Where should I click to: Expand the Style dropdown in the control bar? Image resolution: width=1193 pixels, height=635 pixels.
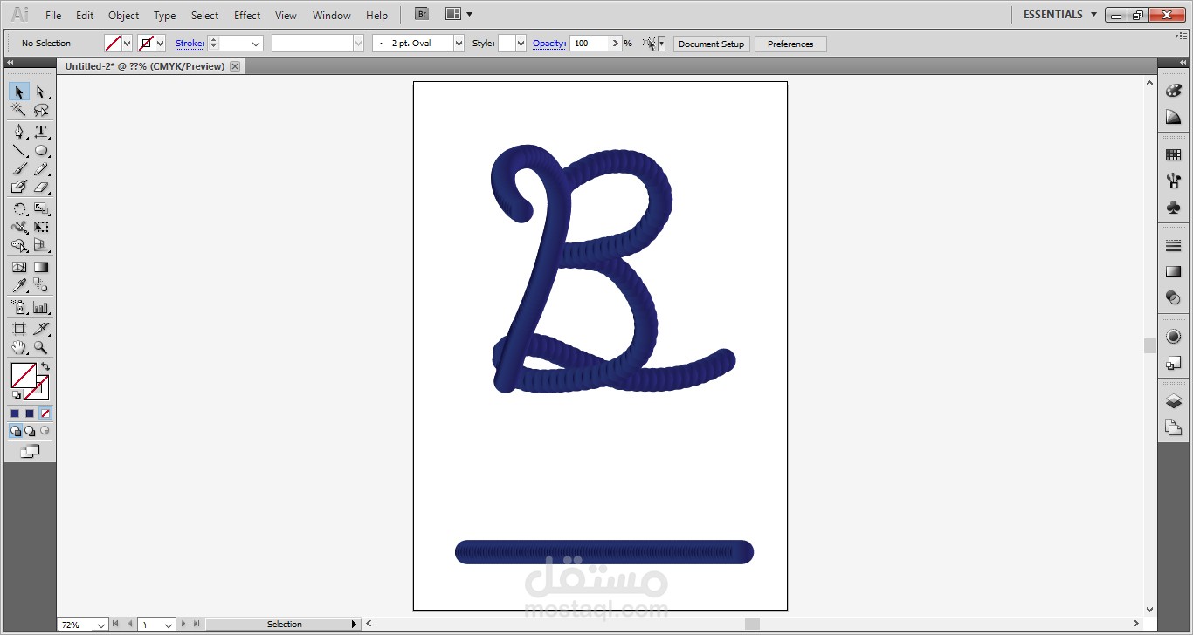(521, 43)
